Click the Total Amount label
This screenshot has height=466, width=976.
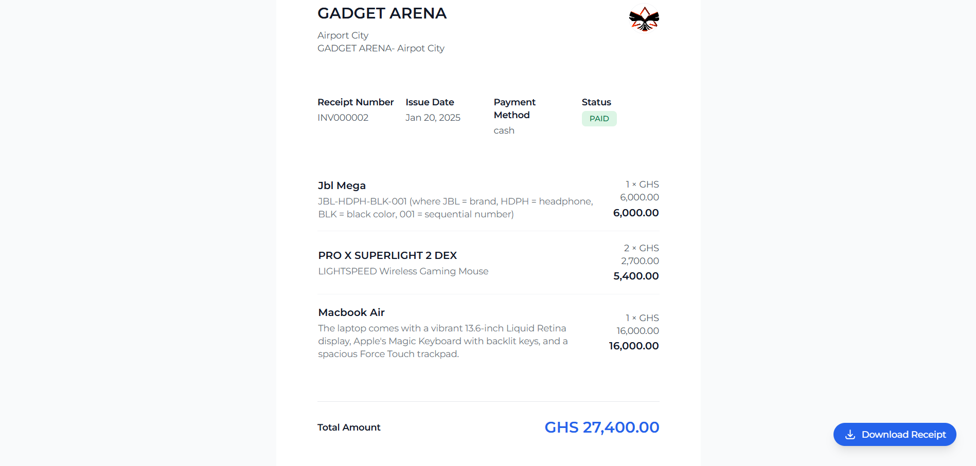click(x=349, y=427)
